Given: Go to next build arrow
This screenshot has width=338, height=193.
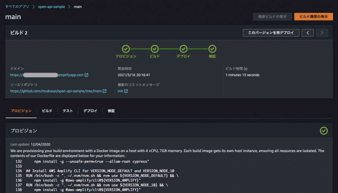Looking at the screenshot, I should pos(322,33).
